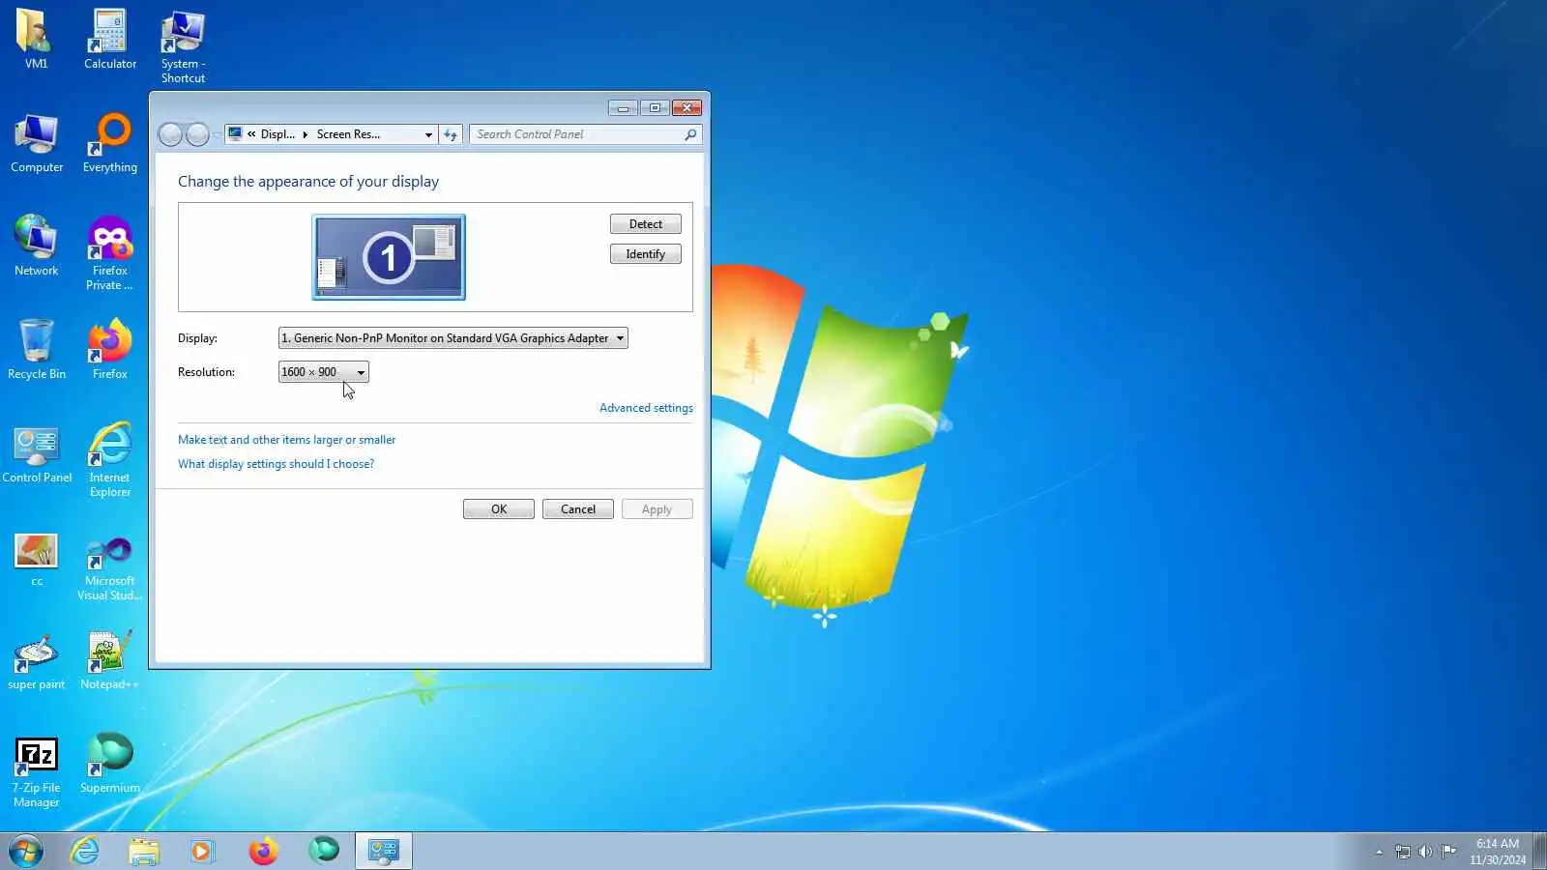Launch Windows Media Player from taskbar
Viewport: 1547px width, 870px height.
[202, 852]
